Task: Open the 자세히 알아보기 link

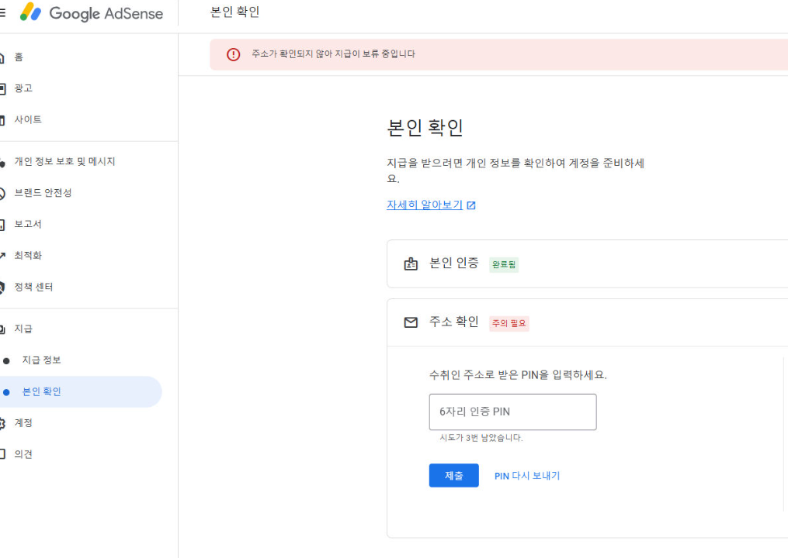Action: pos(425,205)
